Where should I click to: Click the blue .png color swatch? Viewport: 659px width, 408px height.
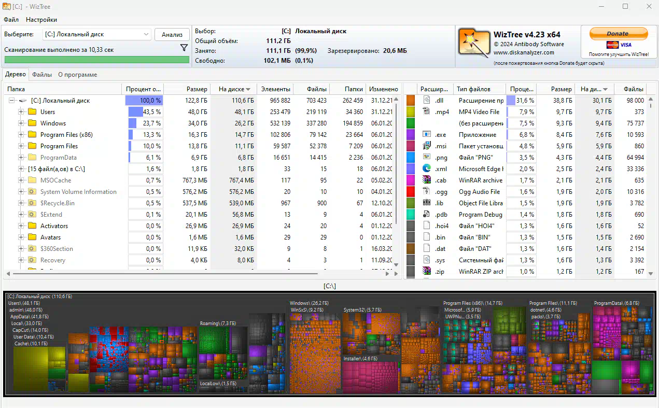pos(411,158)
